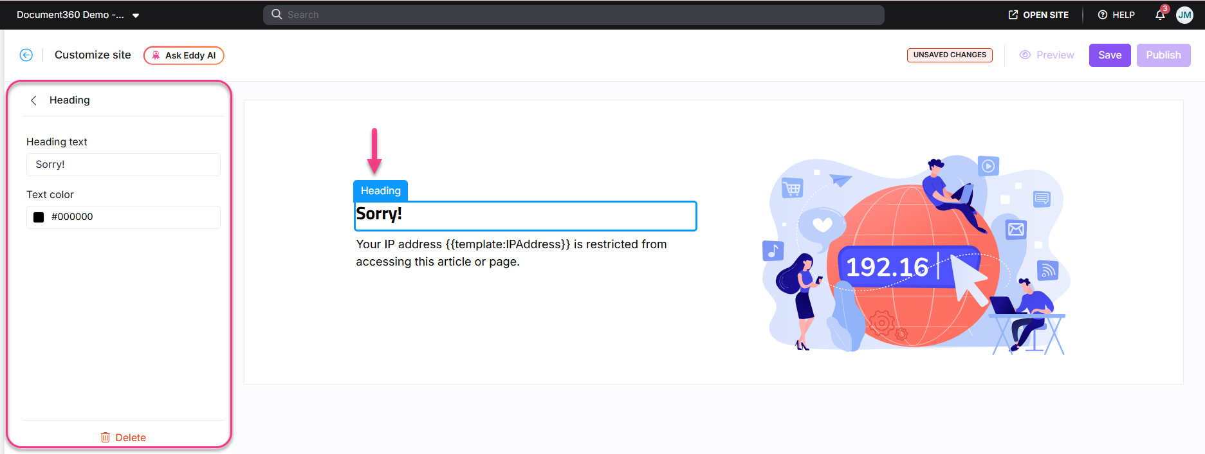Focus the top search bar
Viewport: 1205px width, 454px height.
[x=573, y=15]
